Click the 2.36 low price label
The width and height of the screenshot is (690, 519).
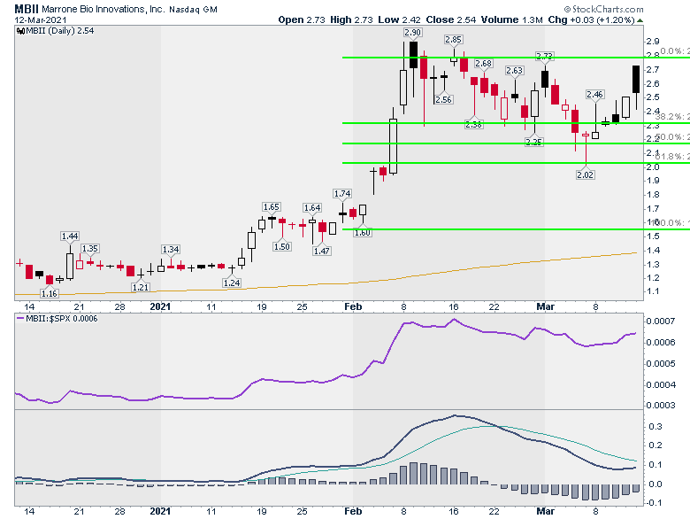coord(473,125)
